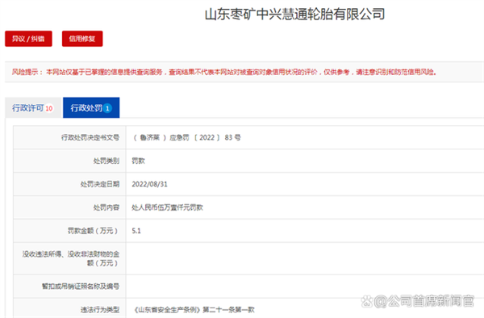The image size is (484, 318).
Task: Click the 异议/纠错 red button
Action: point(28,39)
